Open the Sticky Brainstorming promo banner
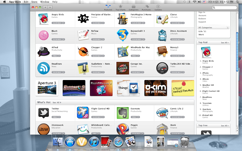This screenshot has height=151, width=242. (x=183, y=88)
